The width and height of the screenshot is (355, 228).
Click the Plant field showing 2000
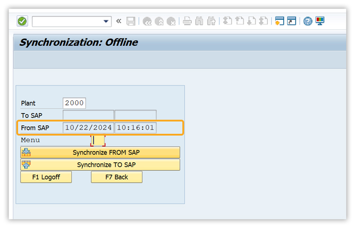(74, 103)
